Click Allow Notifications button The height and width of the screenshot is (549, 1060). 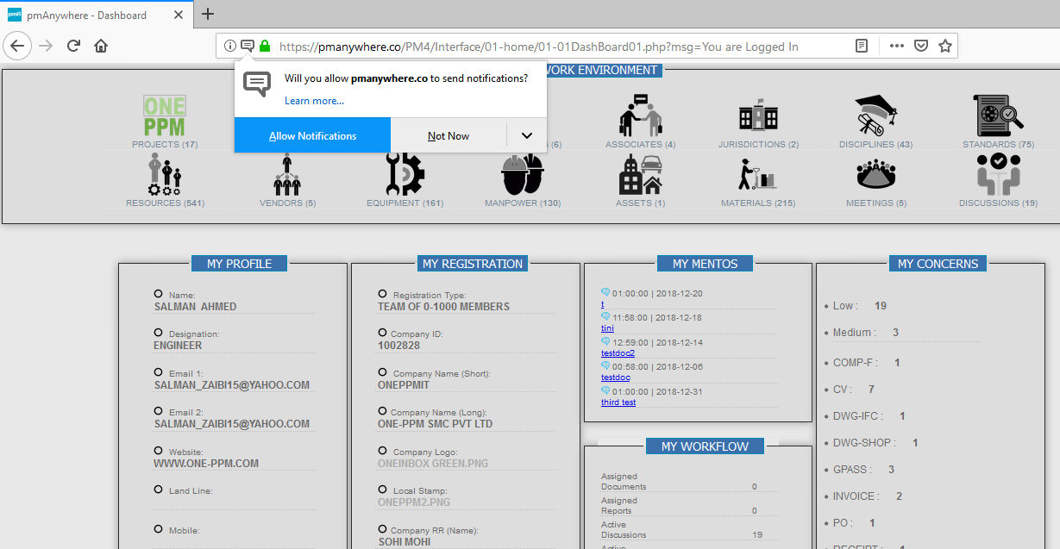(x=312, y=136)
